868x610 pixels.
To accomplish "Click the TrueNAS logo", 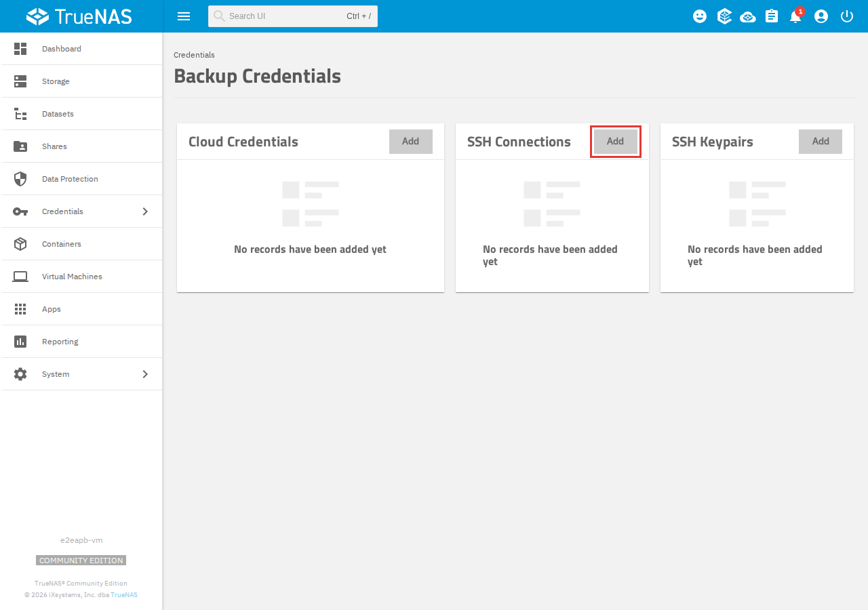I will pyautogui.click(x=79, y=16).
